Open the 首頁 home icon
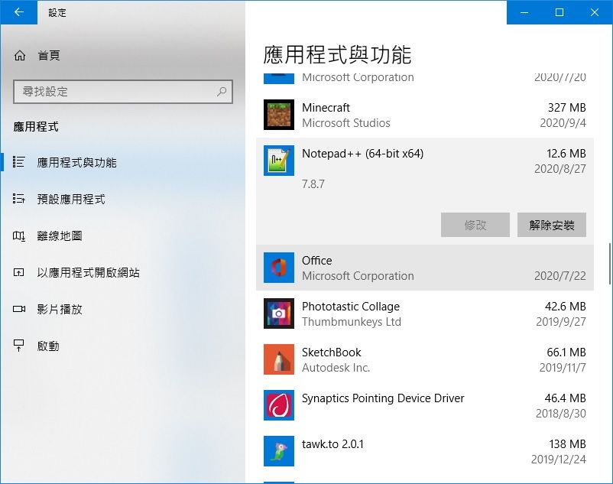The width and height of the screenshot is (613, 484). coord(20,56)
